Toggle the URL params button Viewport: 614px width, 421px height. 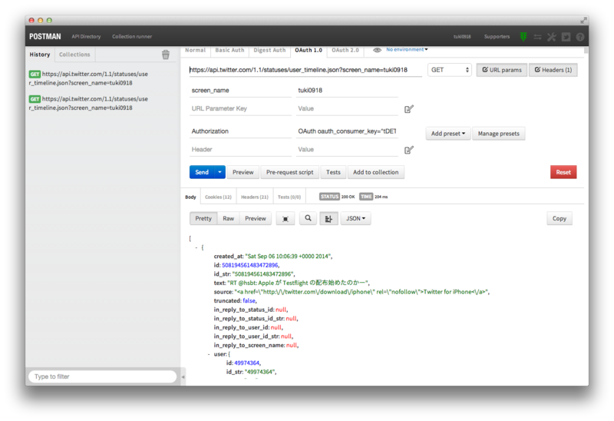pyautogui.click(x=502, y=70)
